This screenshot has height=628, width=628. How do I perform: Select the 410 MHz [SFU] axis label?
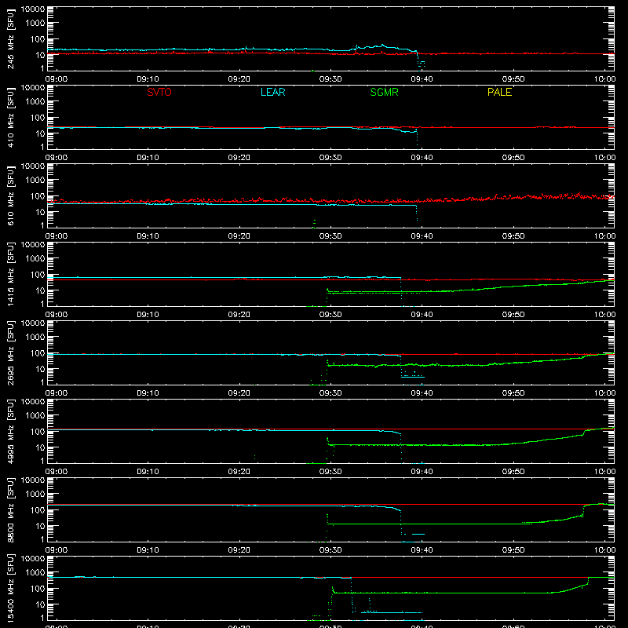click(10, 117)
